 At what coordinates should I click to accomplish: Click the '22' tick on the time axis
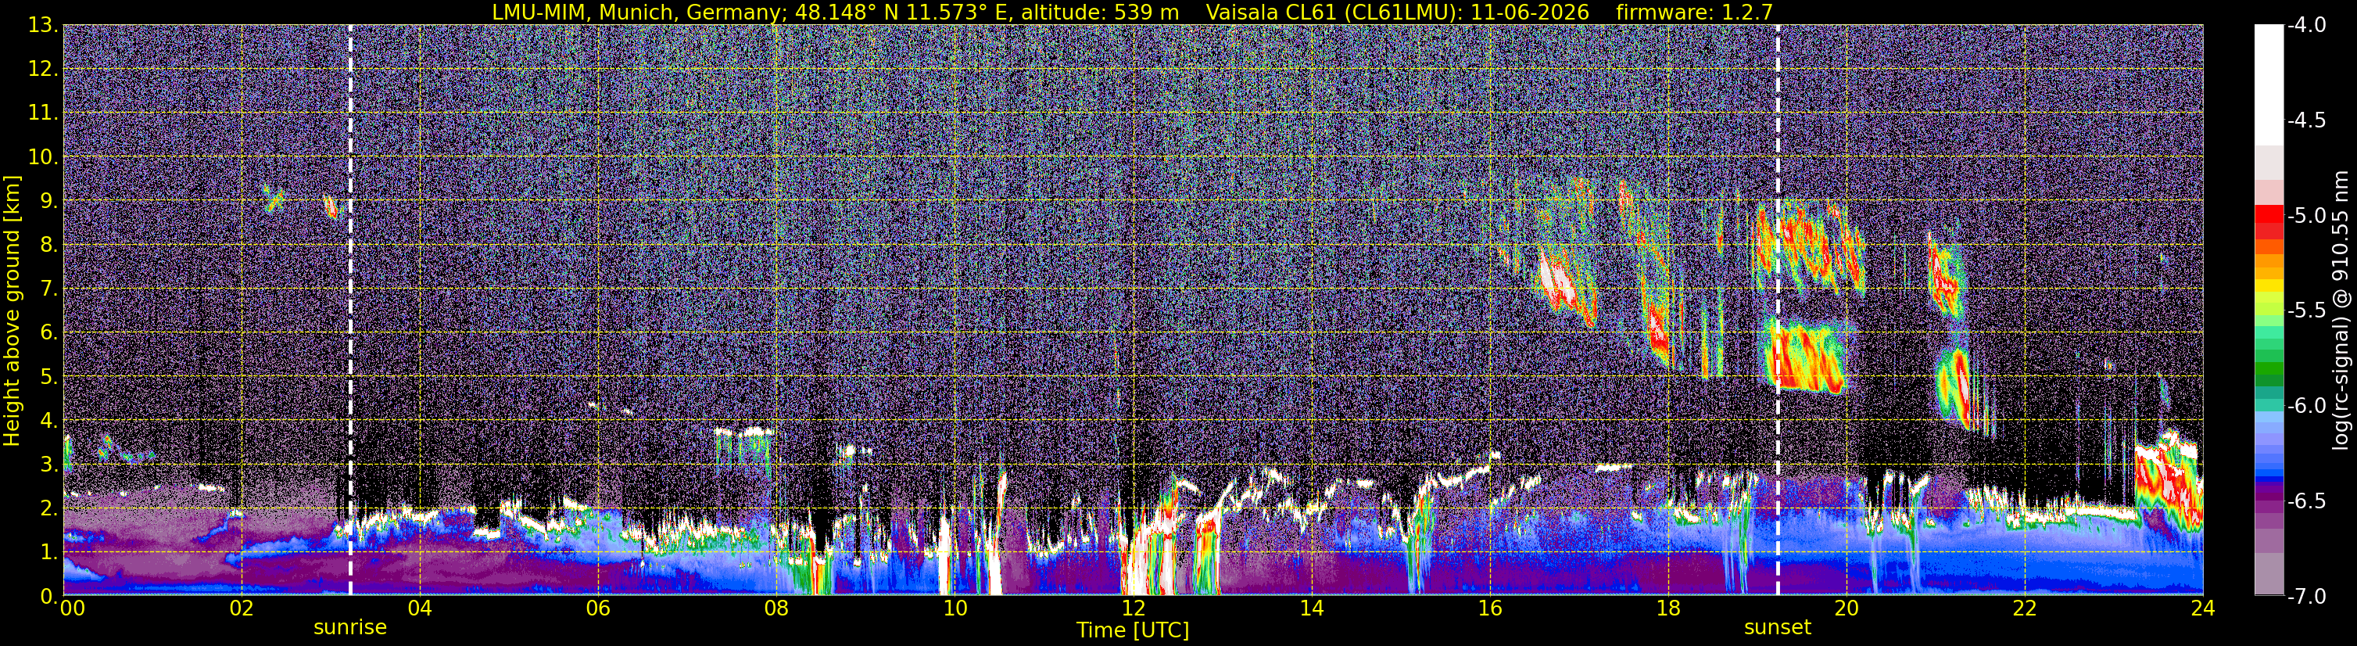2025,608
